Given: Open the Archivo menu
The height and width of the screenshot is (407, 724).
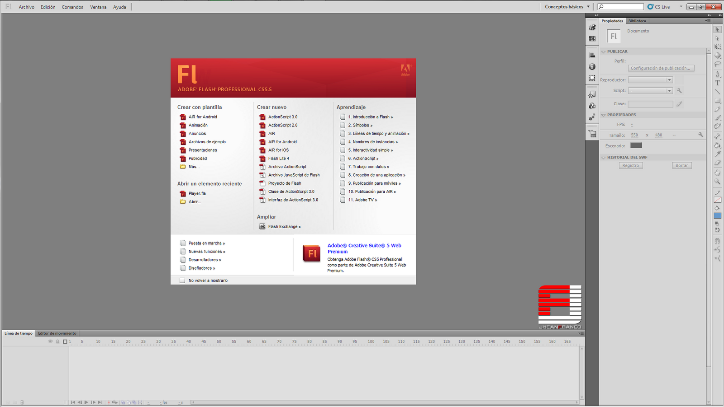Looking at the screenshot, I should tap(27, 7).
